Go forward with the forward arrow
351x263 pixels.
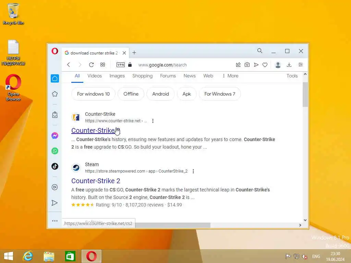(x=80, y=65)
